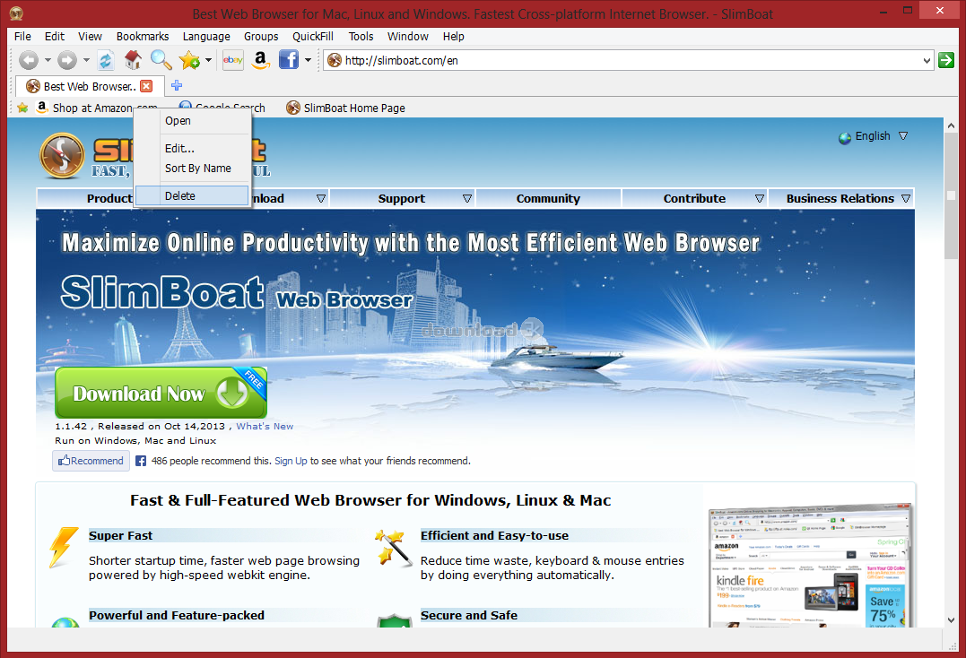Click the Efficient and Easy-to-use heading

(x=495, y=535)
